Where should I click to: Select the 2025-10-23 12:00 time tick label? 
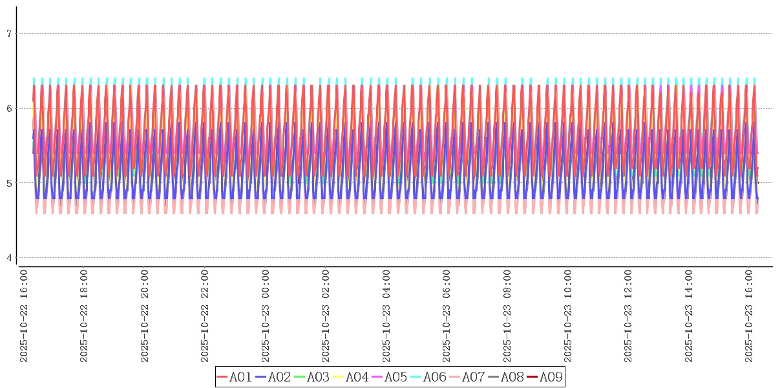click(629, 317)
